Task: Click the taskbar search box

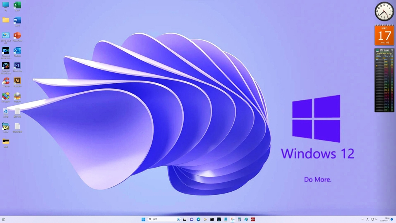Action: [x=164, y=220]
